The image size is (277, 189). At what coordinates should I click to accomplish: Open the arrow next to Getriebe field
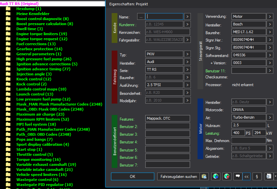(270, 156)
